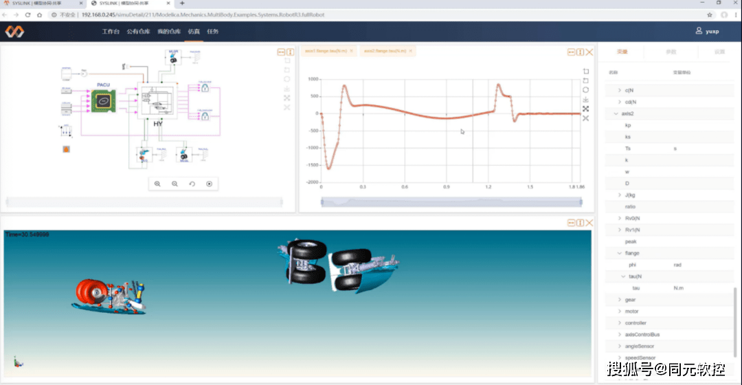Reload the browser page
Viewport: 742px width, 385px height.
27,14
